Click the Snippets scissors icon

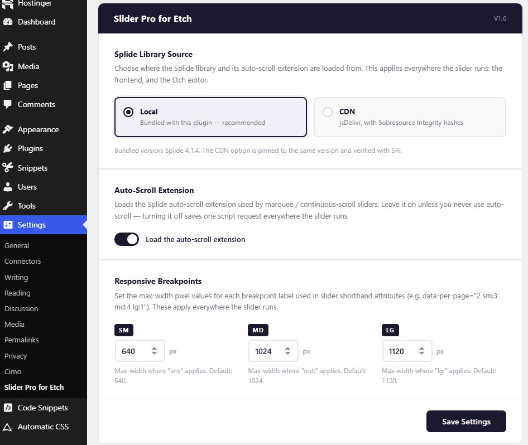(x=8, y=167)
